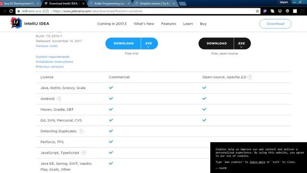Click the Java, Kotlin, Groovy, Scala row label
The image size is (307, 173).
tap(63, 88)
